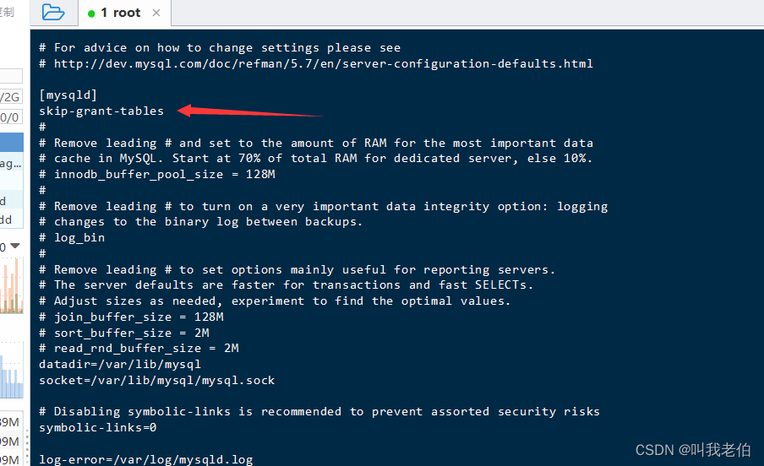Place cursor on the skip-grant-tables line
Image resolution: width=764 pixels, height=466 pixels.
coord(101,111)
